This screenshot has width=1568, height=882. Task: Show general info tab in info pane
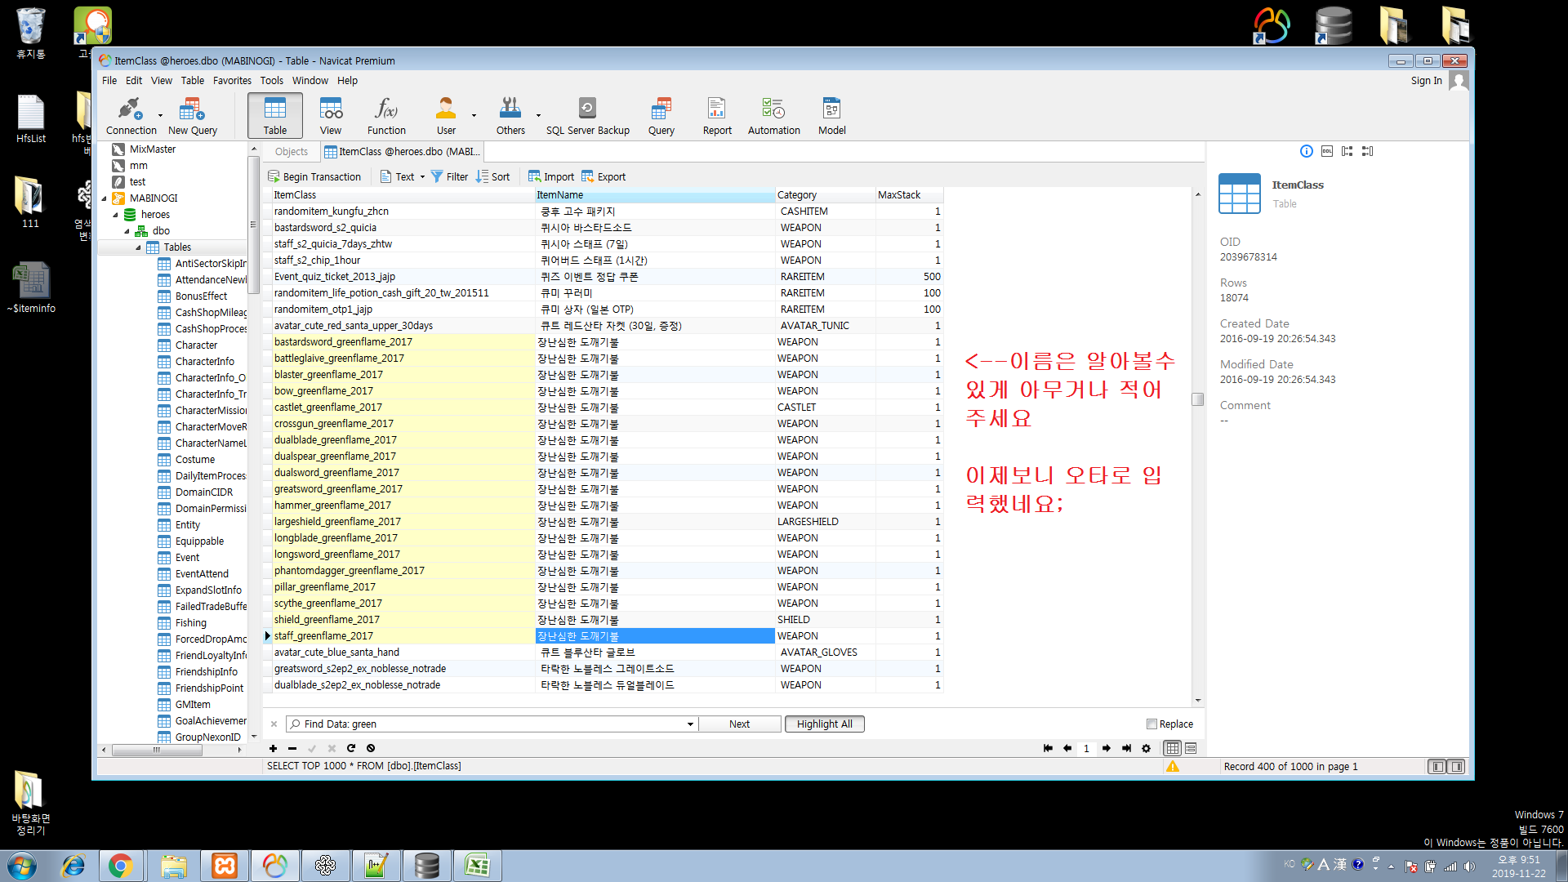coord(1307,151)
